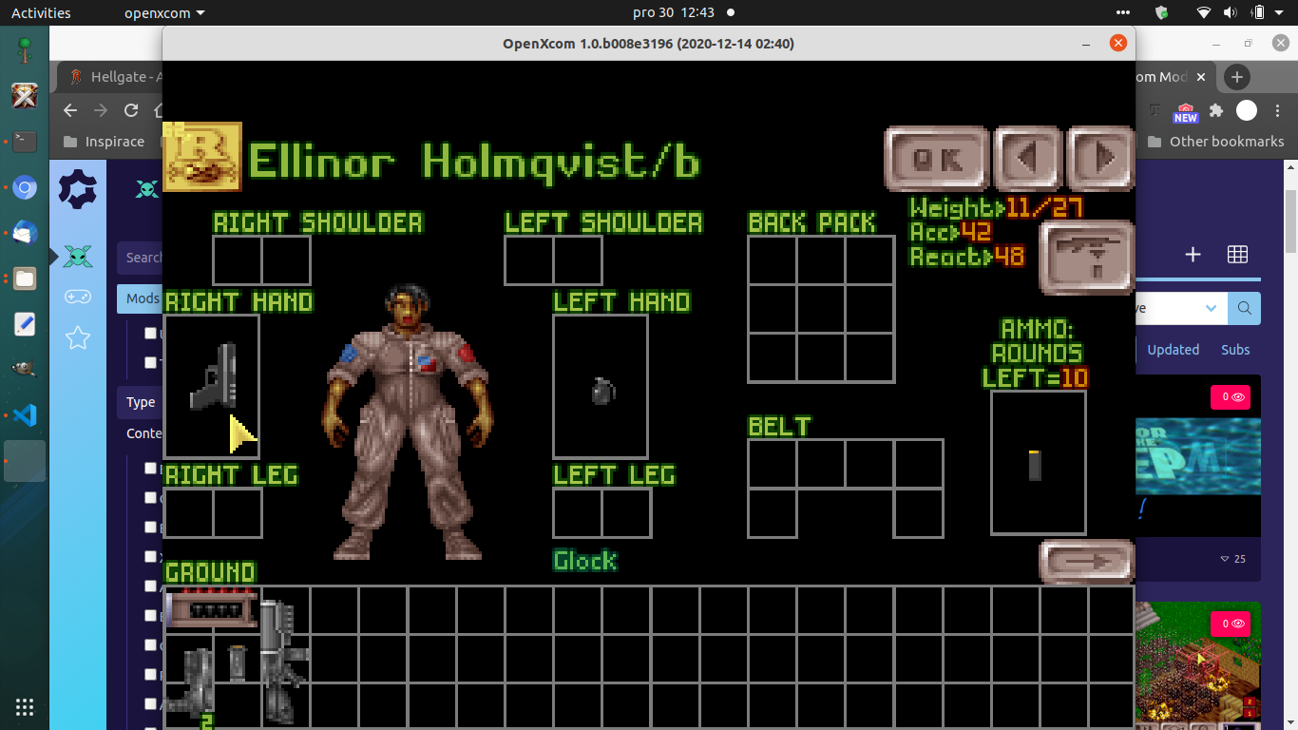
Task: Click the ammo clip in the Ammo slot
Action: pyautogui.click(x=1035, y=465)
